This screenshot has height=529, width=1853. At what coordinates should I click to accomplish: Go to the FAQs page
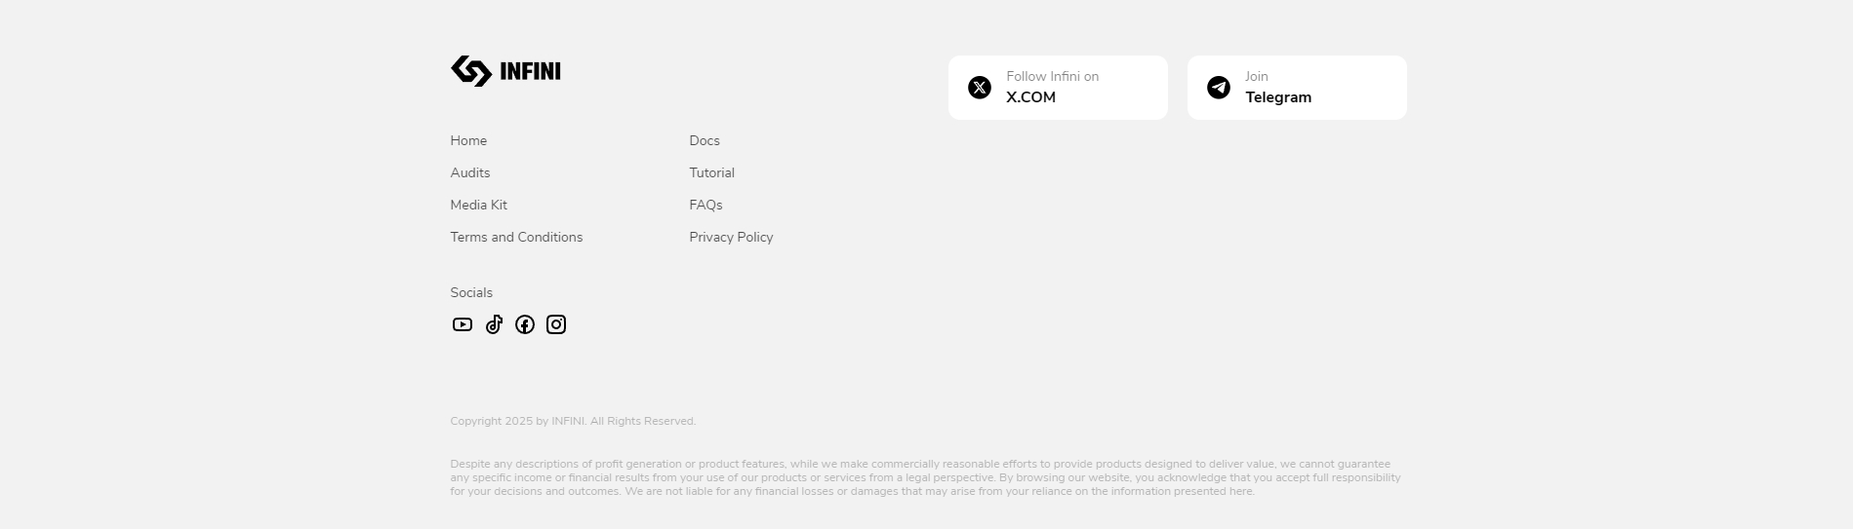(x=706, y=205)
